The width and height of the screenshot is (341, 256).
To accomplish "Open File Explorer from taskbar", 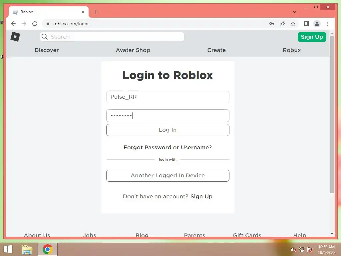I will tap(27, 249).
